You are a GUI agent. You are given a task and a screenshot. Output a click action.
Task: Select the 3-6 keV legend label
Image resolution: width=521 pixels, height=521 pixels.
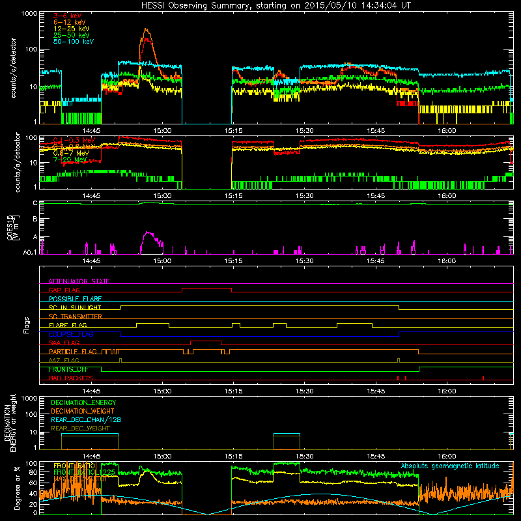(67, 16)
